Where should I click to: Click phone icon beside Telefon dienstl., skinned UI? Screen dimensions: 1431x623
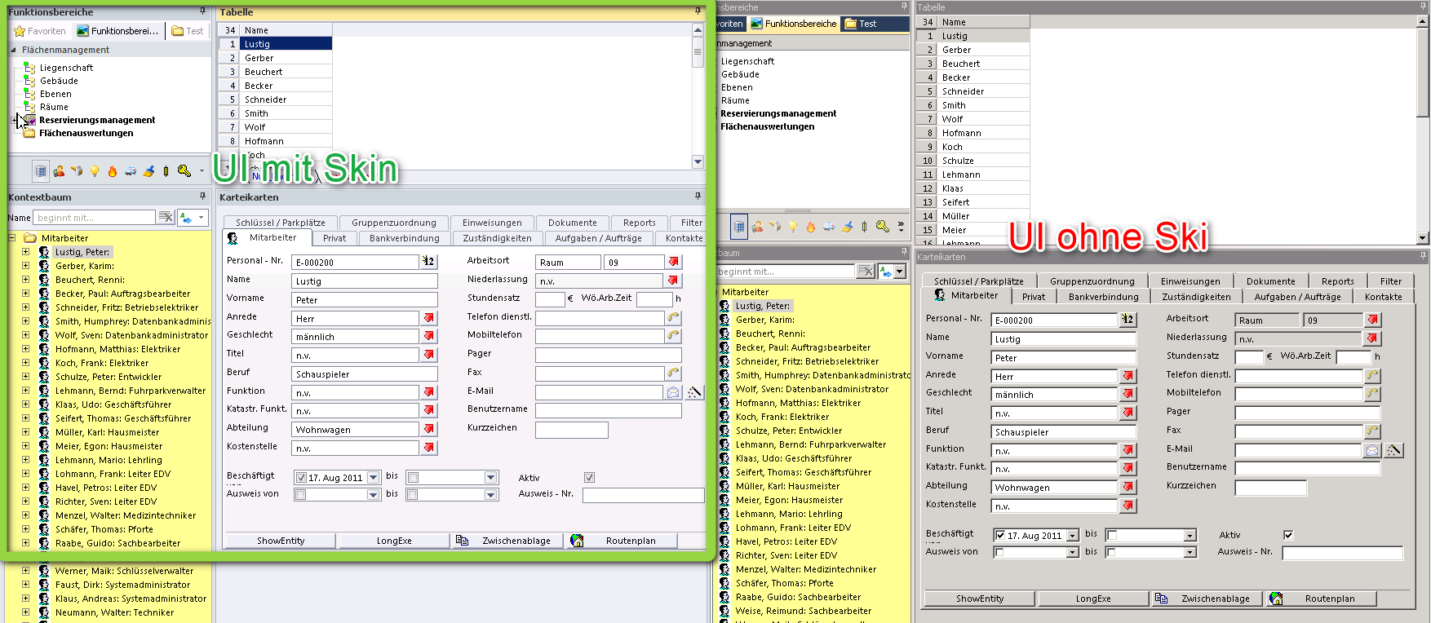coord(673,317)
